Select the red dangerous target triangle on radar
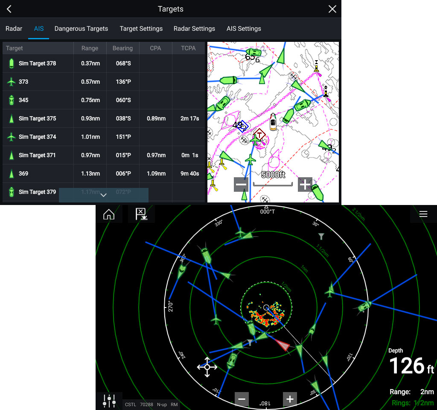 (x=283, y=345)
